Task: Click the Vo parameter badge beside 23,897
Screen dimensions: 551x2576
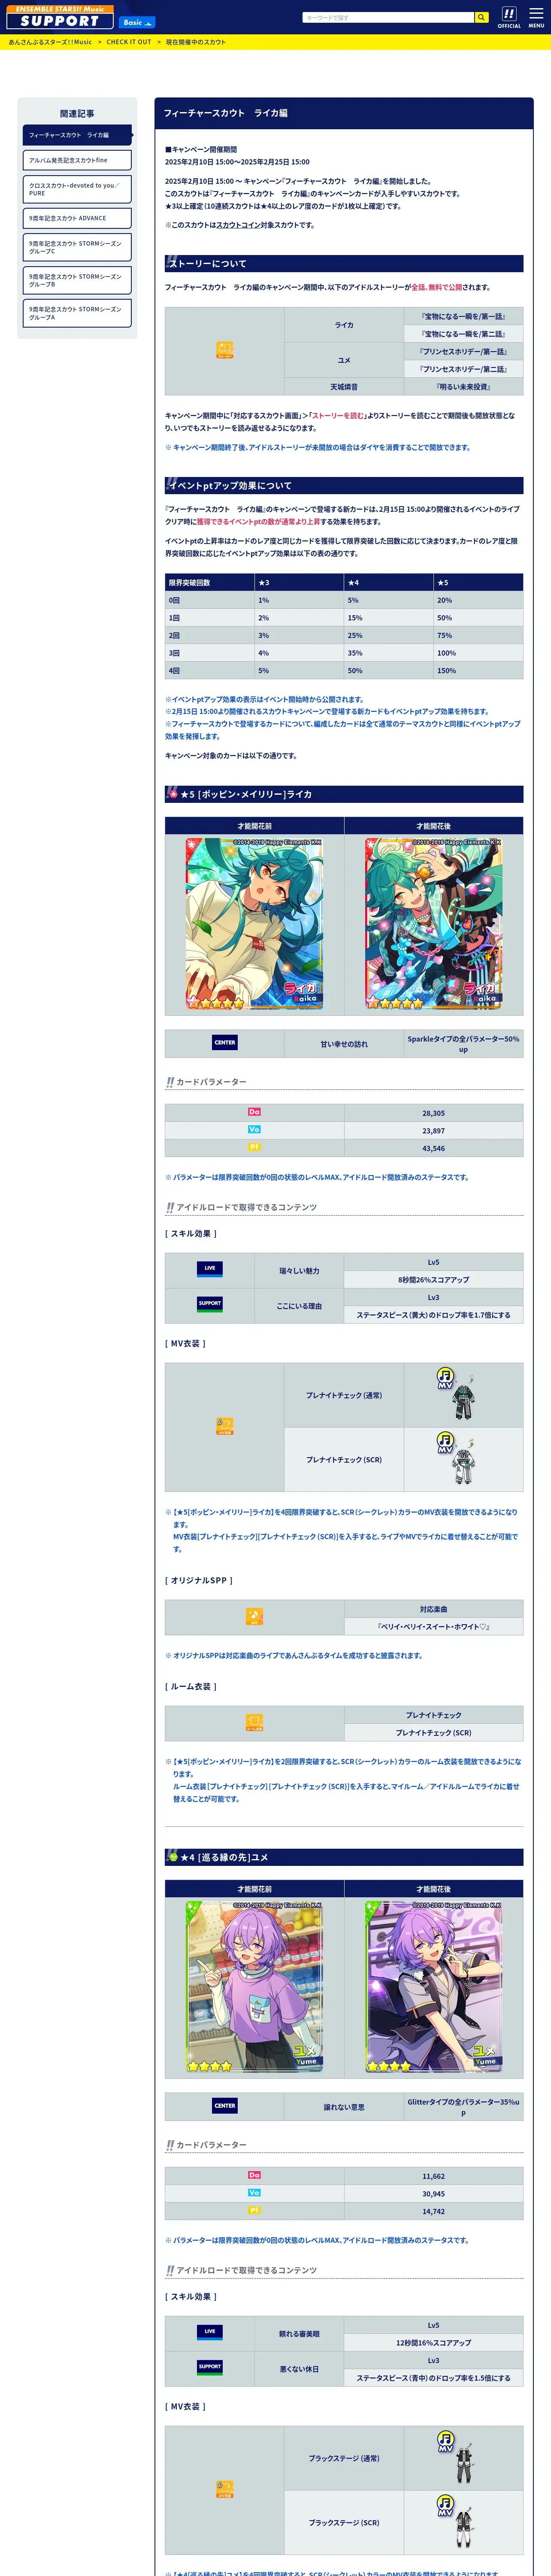Action: 254,1130
